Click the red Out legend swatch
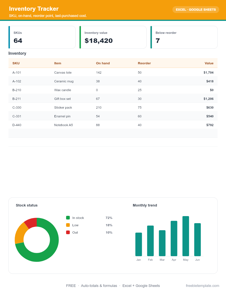 tap(68, 232)
